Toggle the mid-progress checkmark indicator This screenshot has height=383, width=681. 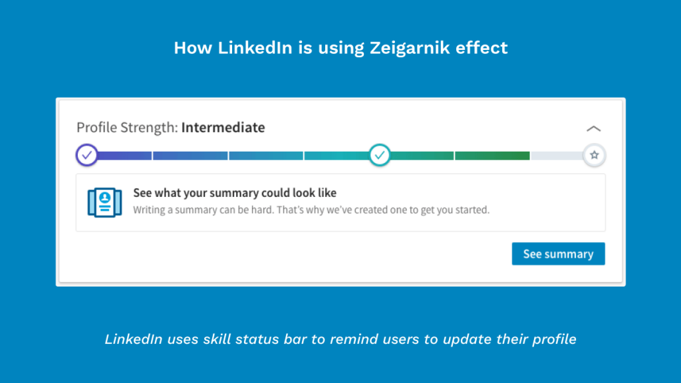(x=380, y=155)
